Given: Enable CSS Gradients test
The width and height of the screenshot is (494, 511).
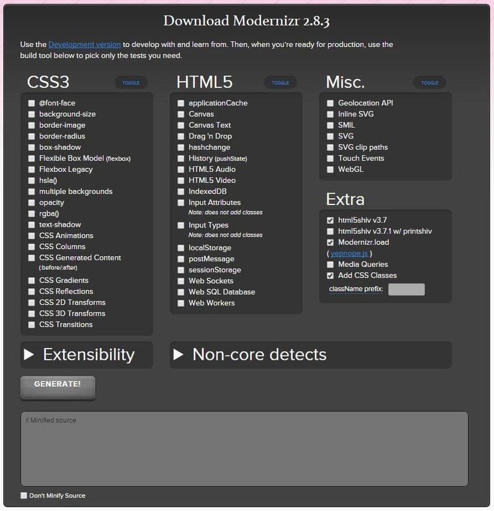Looking at the screenshot, I should point(31,280).
